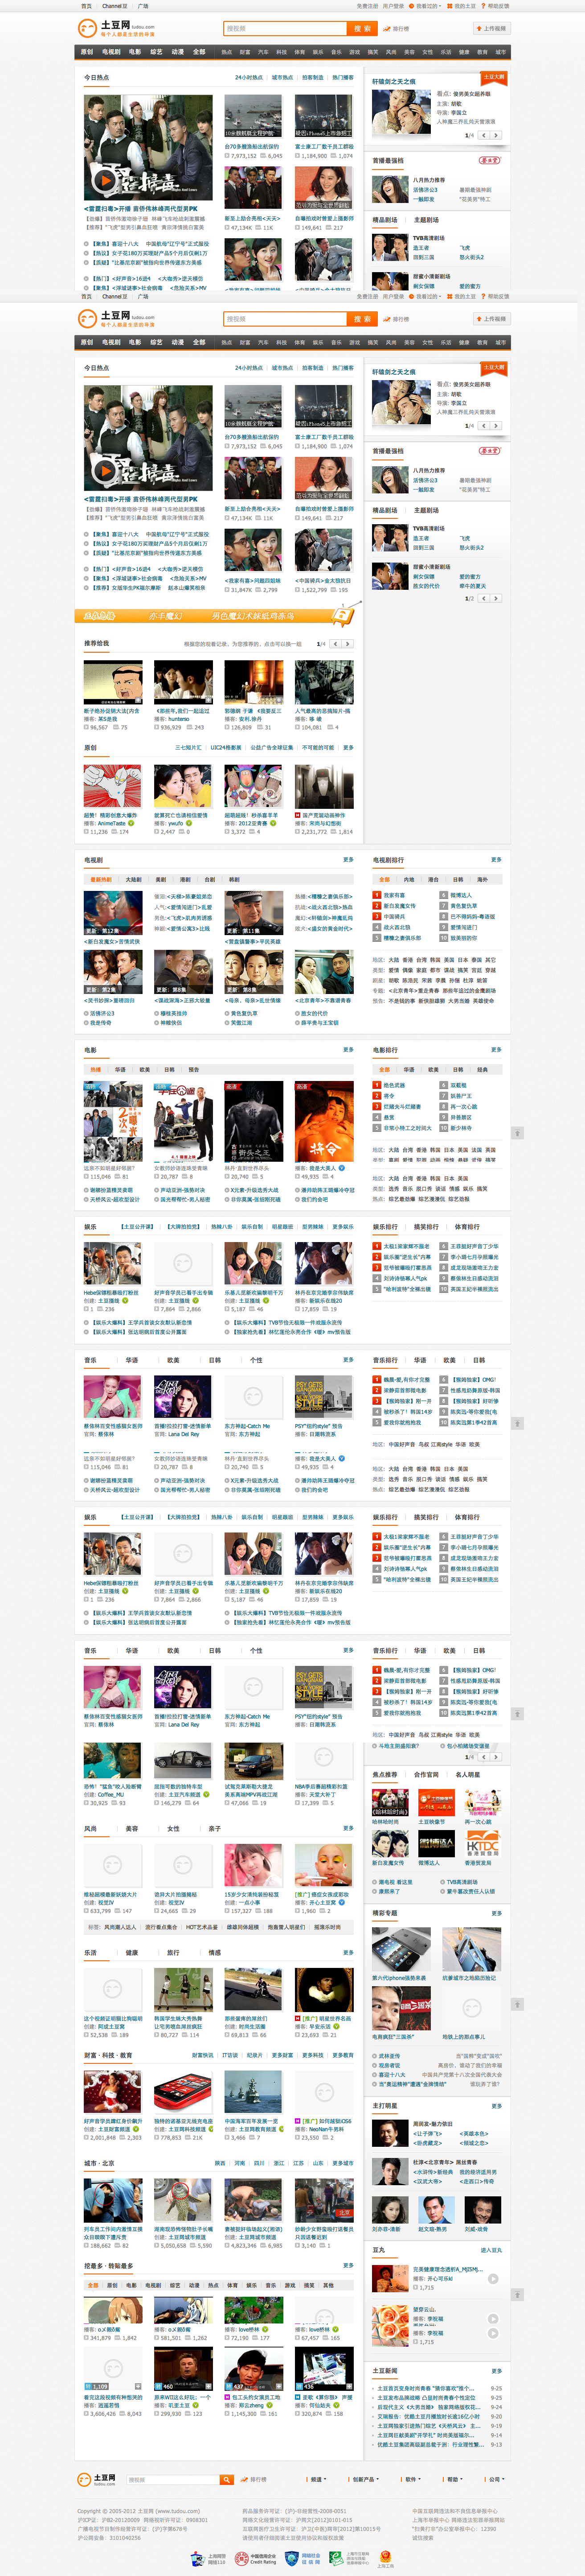This screenshot has width=585, height=2576.
Task: Click the magnifier search icon in the footer
Action: (x=227, y=2479)
